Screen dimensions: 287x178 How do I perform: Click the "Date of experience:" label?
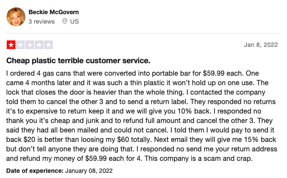coord(35,171)
